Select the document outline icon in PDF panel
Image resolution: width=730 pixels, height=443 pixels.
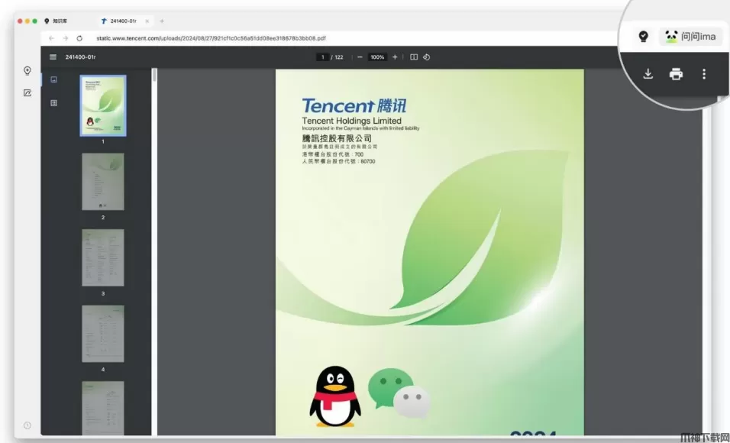click(54, 103)
